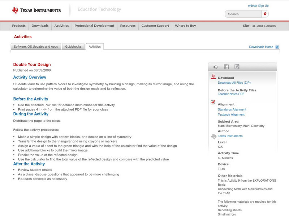Click the Before the Activity heading
The width and height of the screenshot is (289, 216).
point(31,99)
